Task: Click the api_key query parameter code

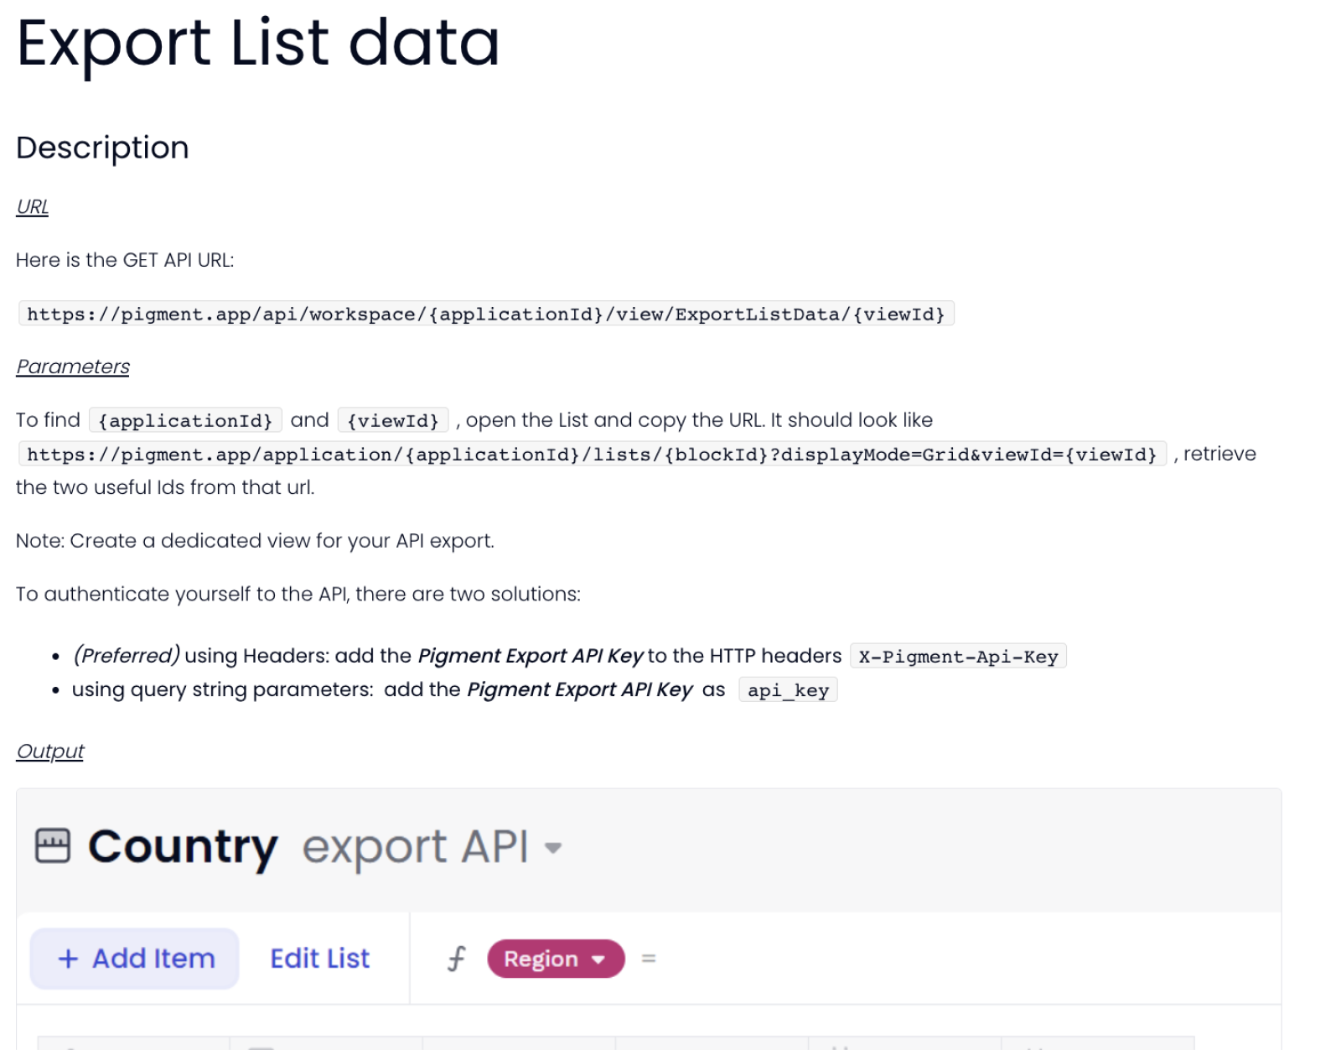Action: tap(787, 690)
